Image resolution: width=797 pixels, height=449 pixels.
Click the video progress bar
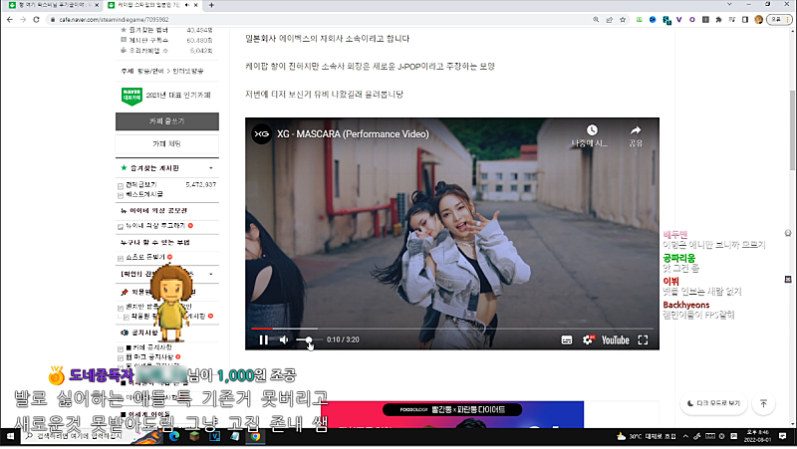[x=452, y=329]
